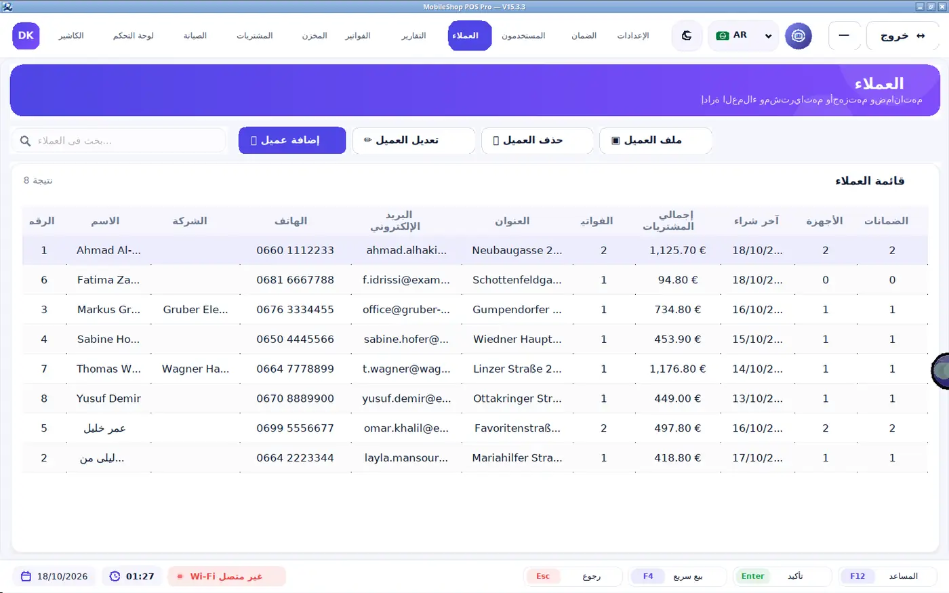949x593 pixels.
Task: Click the F12 المساعد shortcut button
Action: 887,577
